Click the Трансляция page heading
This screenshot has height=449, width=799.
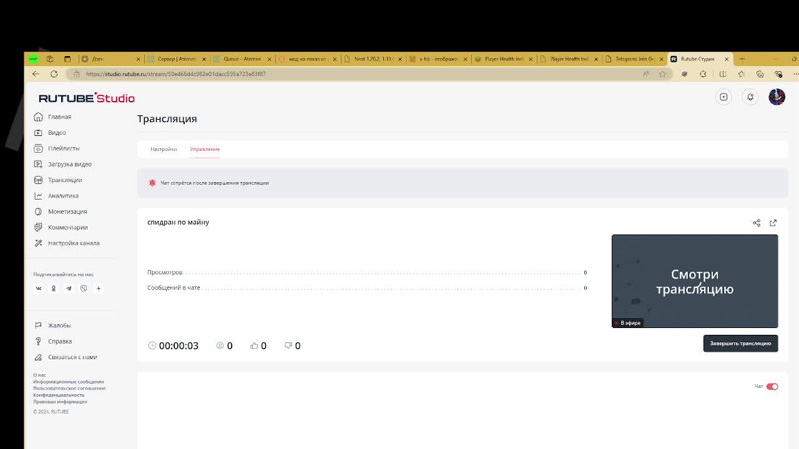167,118
